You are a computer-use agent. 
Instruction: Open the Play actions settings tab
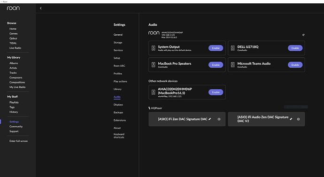click(120, 81)
